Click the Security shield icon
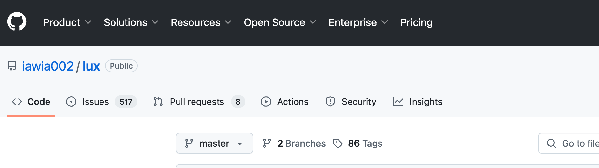The width and height of the screenshot is (599, 168). click(330, 102)
